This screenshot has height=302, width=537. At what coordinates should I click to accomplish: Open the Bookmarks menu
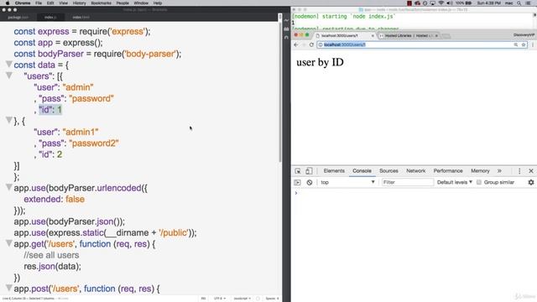101,3
